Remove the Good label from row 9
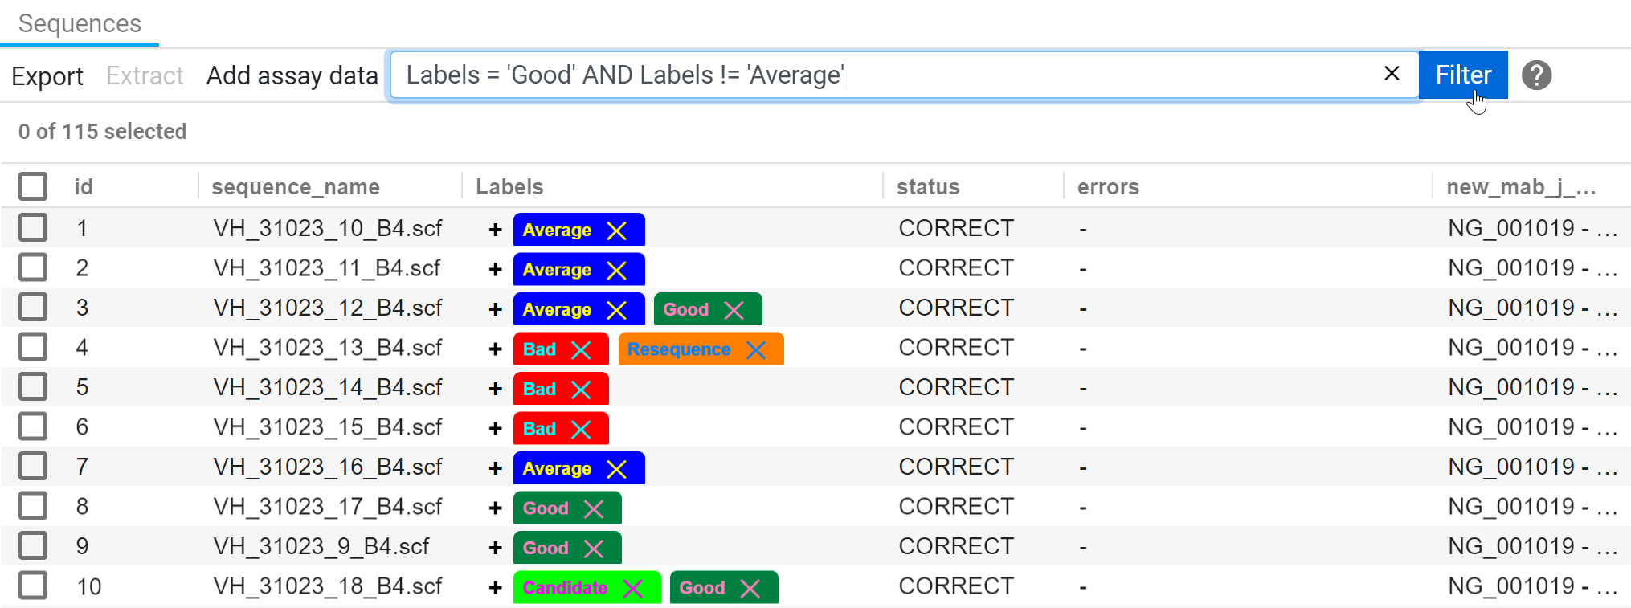1631x608 pixels. [x=594, y=549]
